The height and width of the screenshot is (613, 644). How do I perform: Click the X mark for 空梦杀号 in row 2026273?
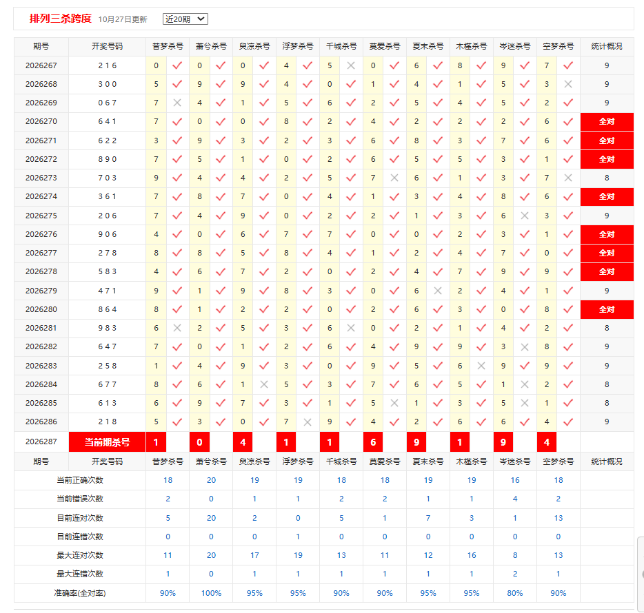(x=568, y=178)
